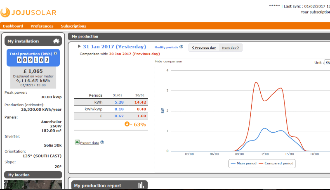
Task: Hide comparison on the production chart
Action: coord(168,62)
